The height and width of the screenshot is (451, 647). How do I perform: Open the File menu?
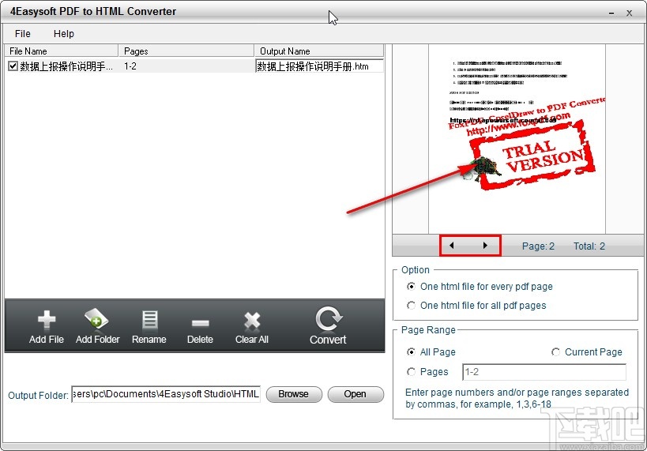pos(23,34)
